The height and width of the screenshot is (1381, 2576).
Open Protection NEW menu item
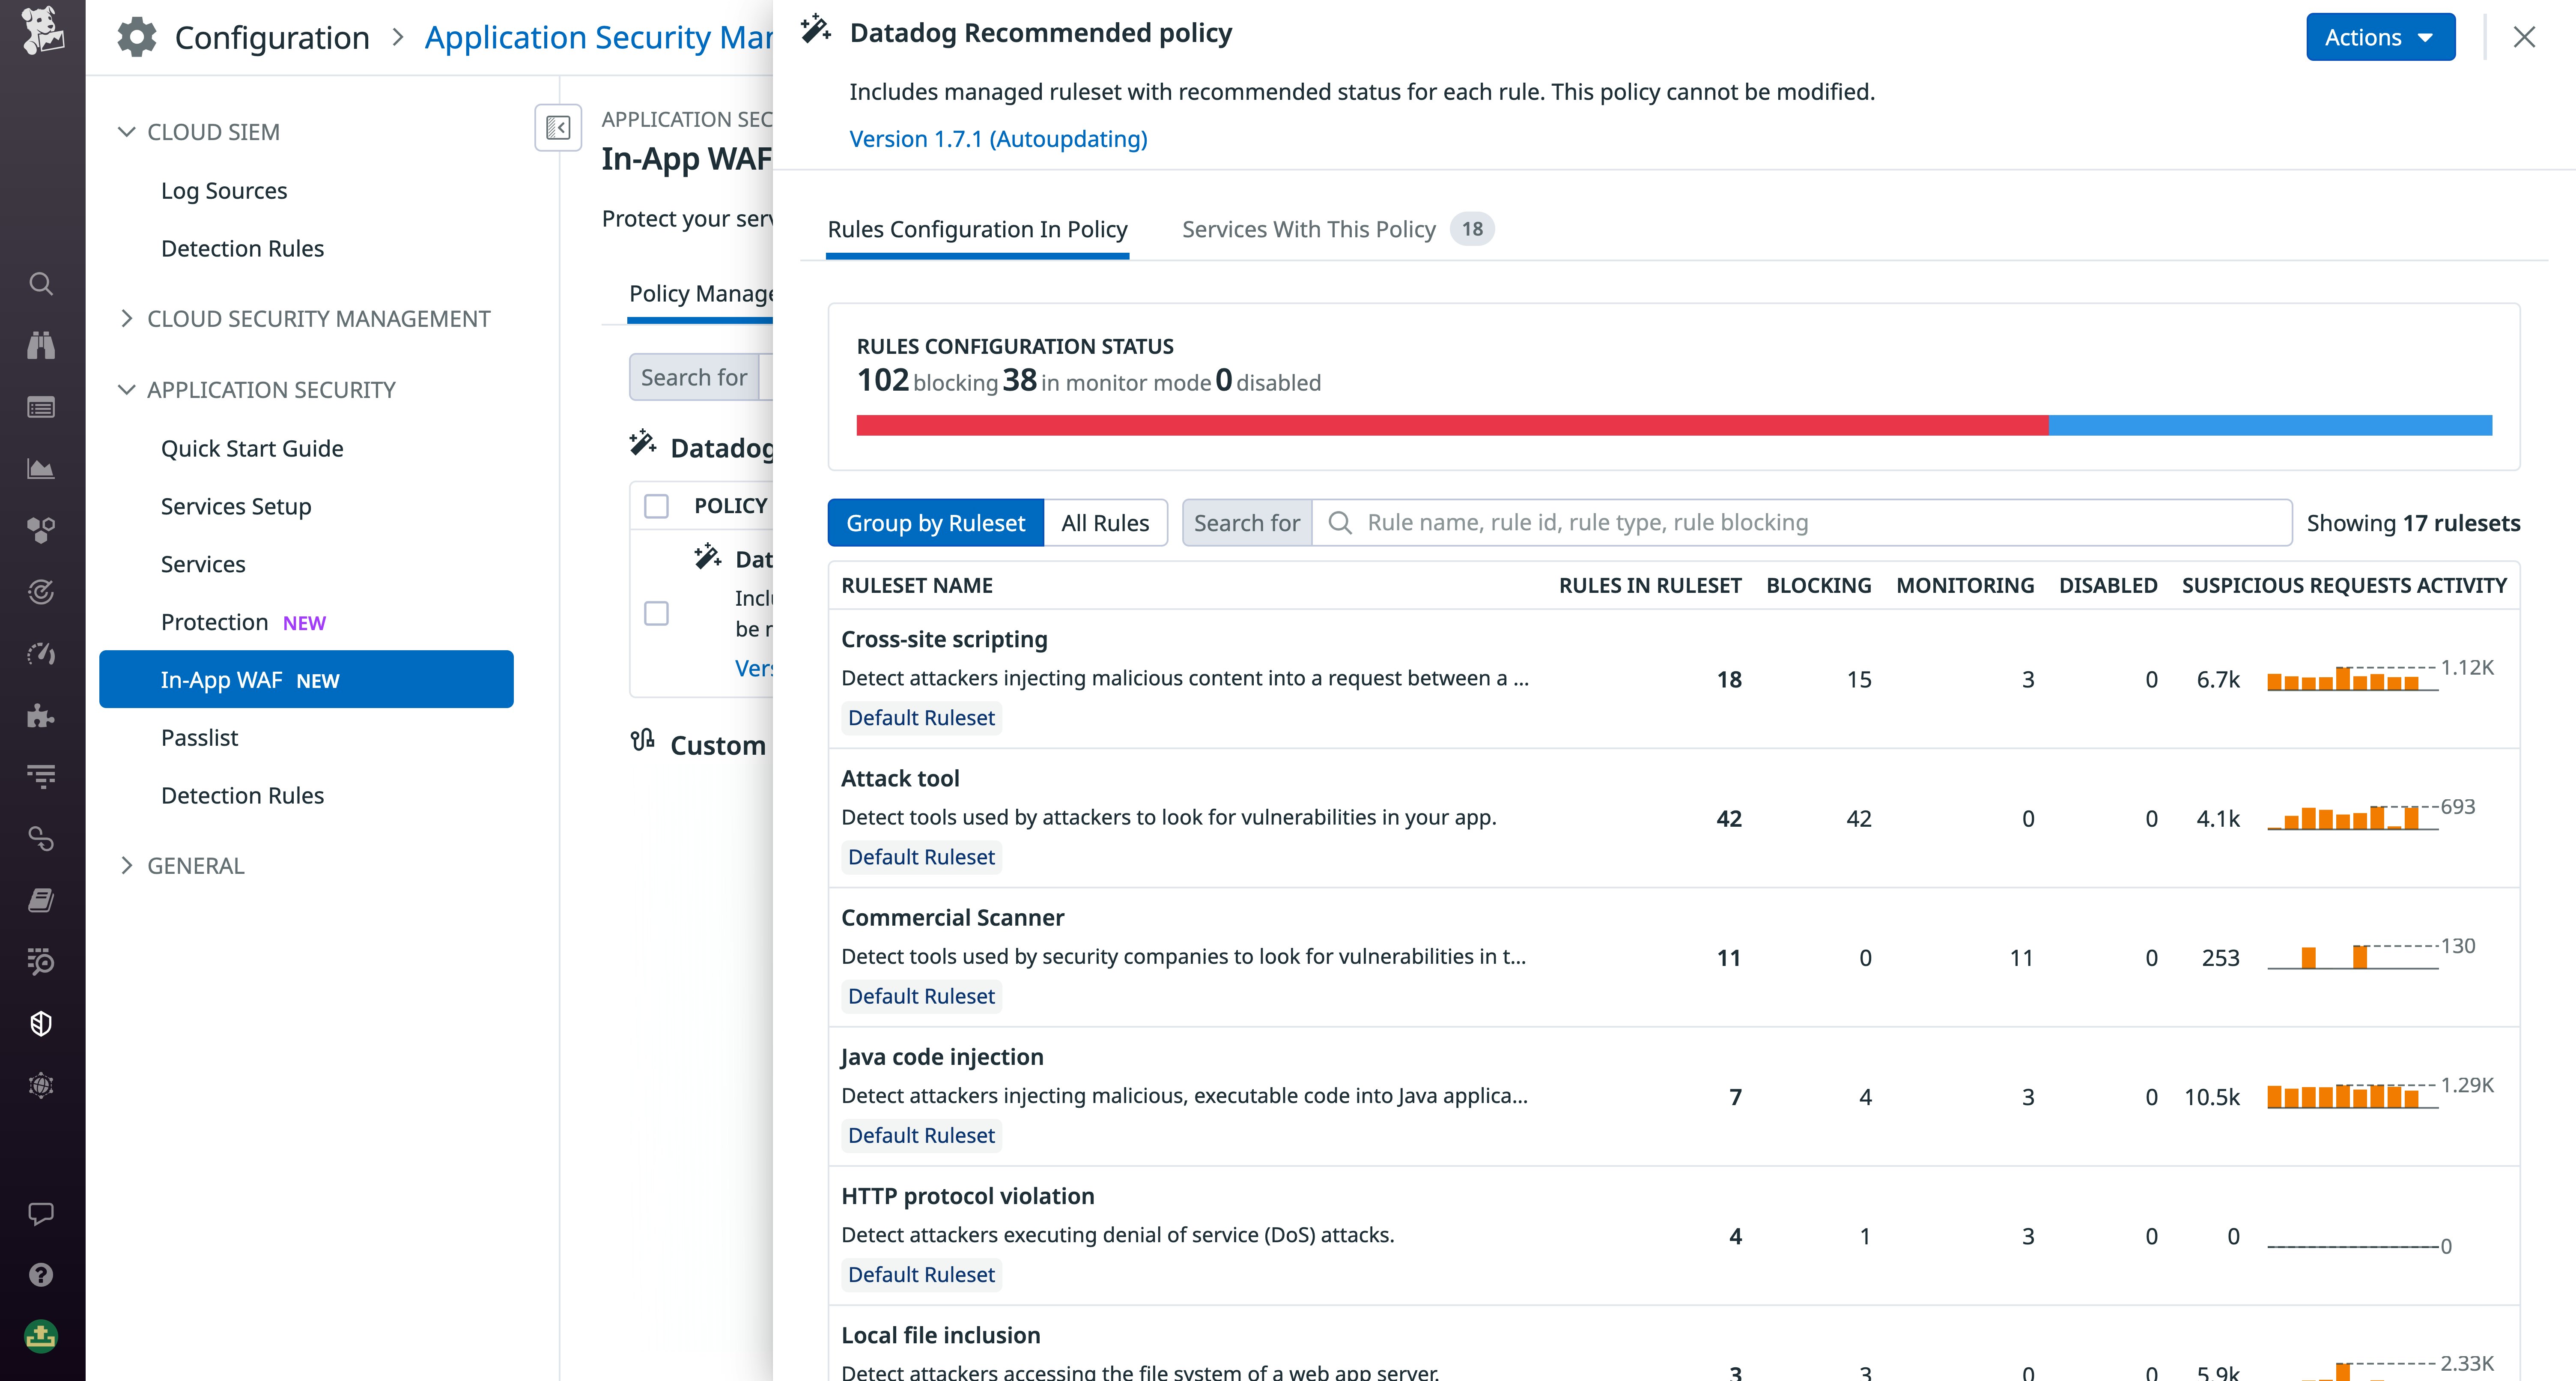tap(243, 622)
